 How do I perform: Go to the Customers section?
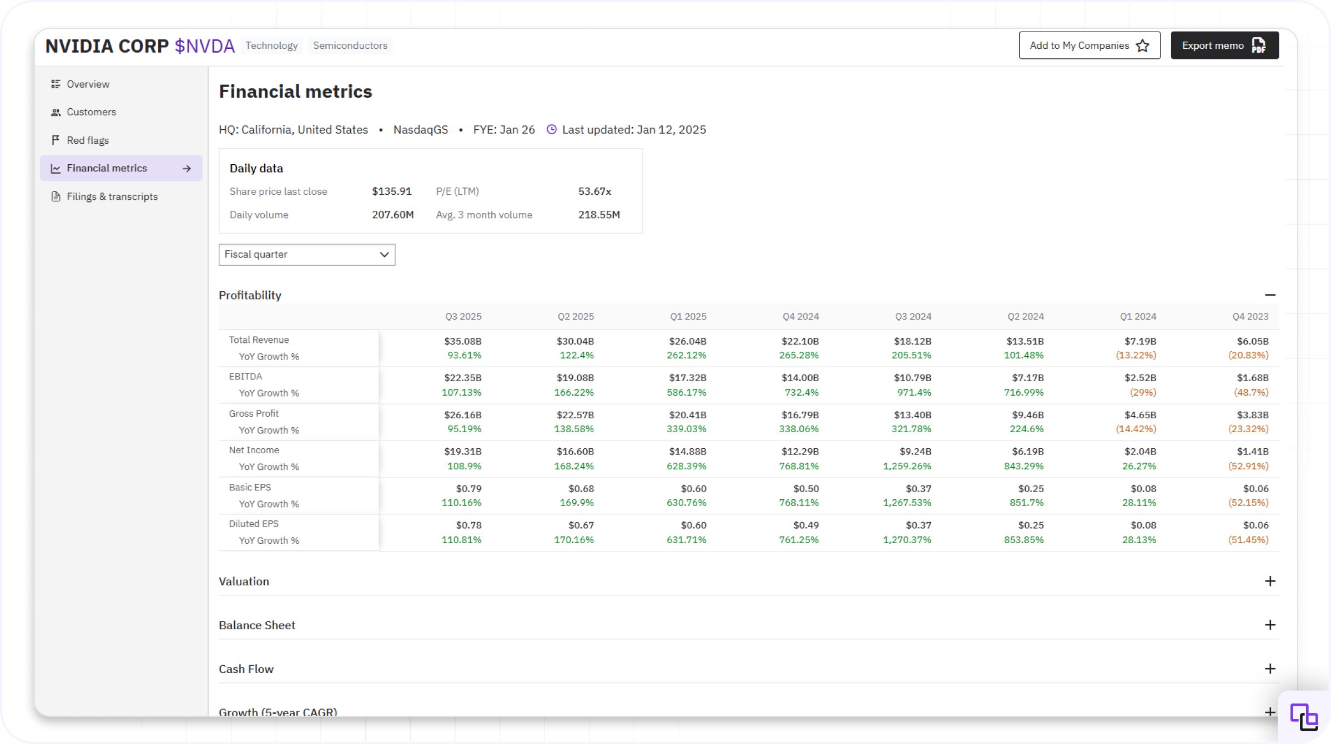(121, 112)
